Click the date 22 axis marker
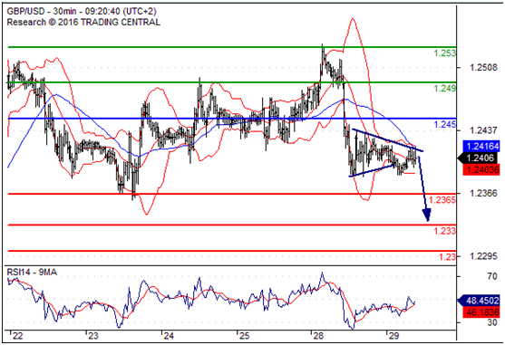 coord(18,336)
